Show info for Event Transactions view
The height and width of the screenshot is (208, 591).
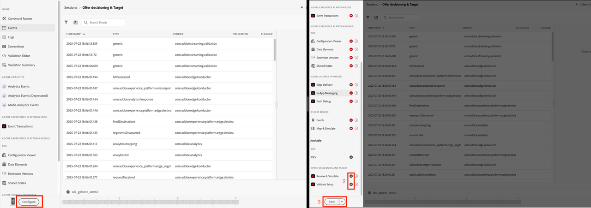tap(356, 16)
